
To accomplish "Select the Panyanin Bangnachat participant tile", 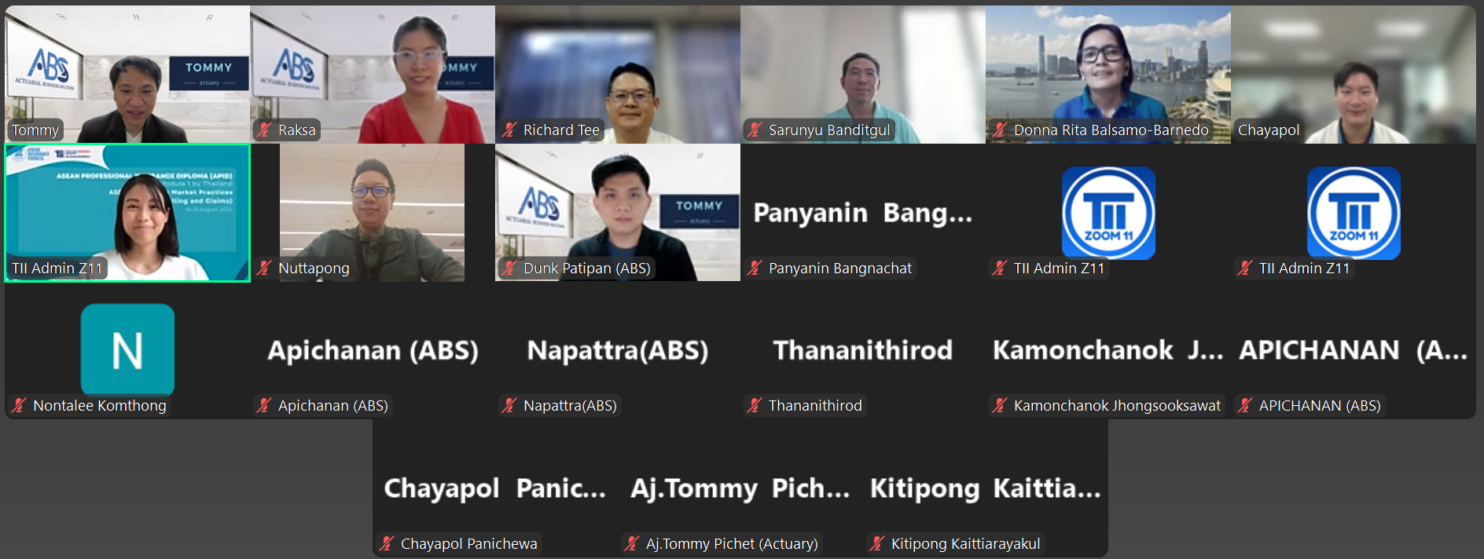I will tap(863, 213).
